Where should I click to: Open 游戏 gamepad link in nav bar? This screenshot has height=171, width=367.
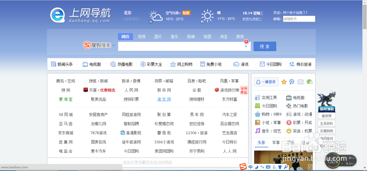(241, 64)
